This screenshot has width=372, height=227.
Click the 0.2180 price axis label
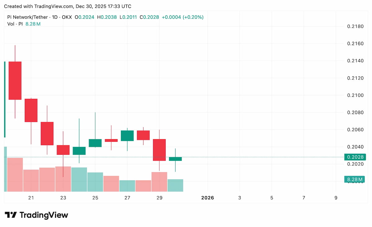[355, 27]
